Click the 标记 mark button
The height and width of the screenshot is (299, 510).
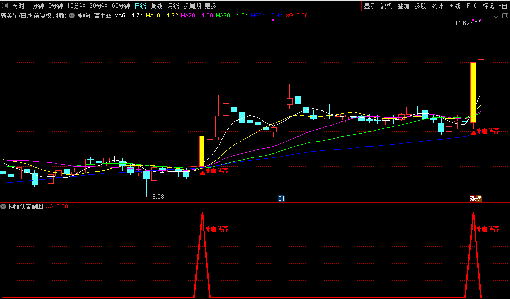coord(488,6)
